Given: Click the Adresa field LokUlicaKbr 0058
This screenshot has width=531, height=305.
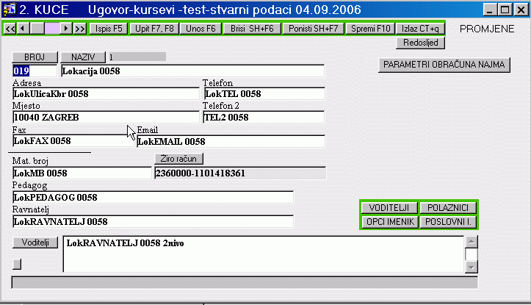Looking at the screenshot, I should tap(106, 94).
